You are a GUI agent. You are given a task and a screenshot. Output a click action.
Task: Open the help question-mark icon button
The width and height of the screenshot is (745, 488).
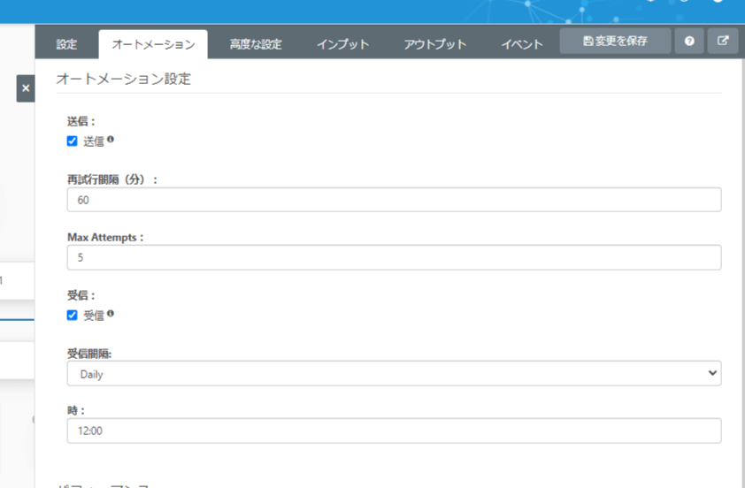(x=689, y=42)
